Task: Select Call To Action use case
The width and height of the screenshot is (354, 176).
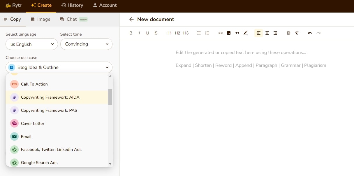Action: tap(57, 84)
